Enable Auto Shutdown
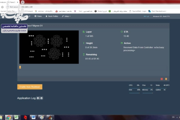Viewport: 180px width, 120px height. 30,87
